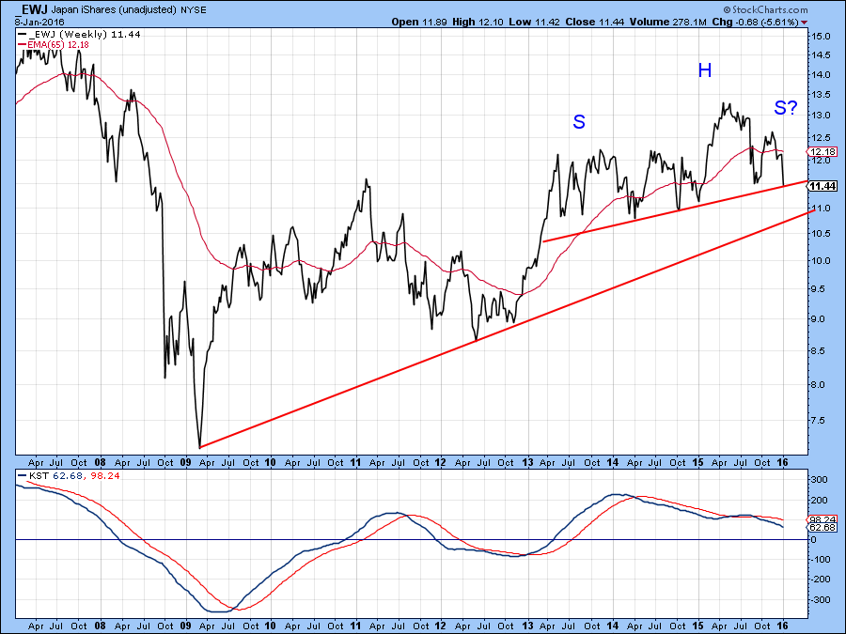Click year 12 on price chart time axis
This screenshot has width=846, height=634.
pyautogui.click(x=441, y=462)
